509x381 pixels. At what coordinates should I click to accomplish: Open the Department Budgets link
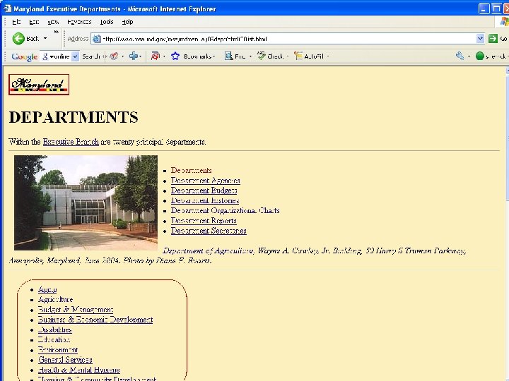204,190
